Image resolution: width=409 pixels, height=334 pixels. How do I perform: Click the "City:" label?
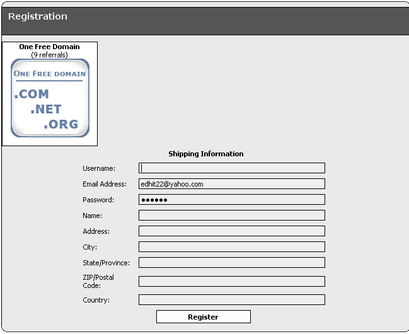coord(90,247)
